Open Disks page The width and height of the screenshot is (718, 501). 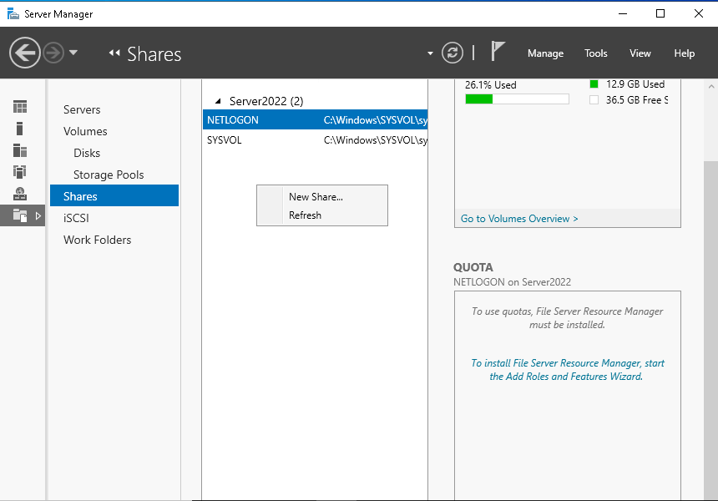pyautogui.click(x=87, y=153)
